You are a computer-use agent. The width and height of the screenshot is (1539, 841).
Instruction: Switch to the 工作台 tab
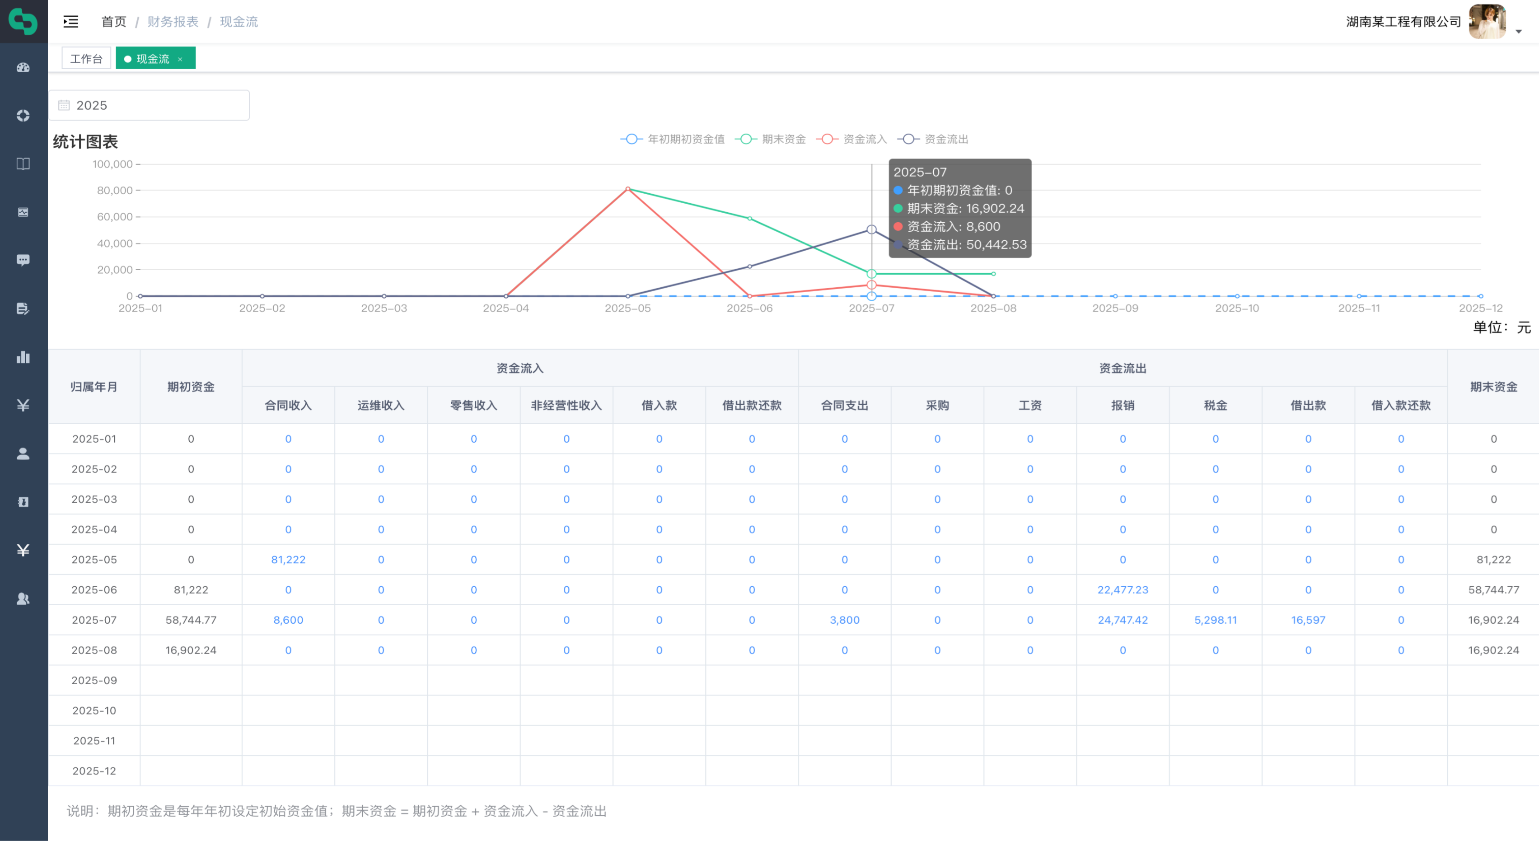(87, 59)
